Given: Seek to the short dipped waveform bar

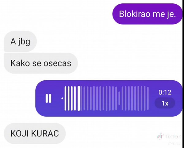Looking at the screenshot, I should (x=119, y=98).
